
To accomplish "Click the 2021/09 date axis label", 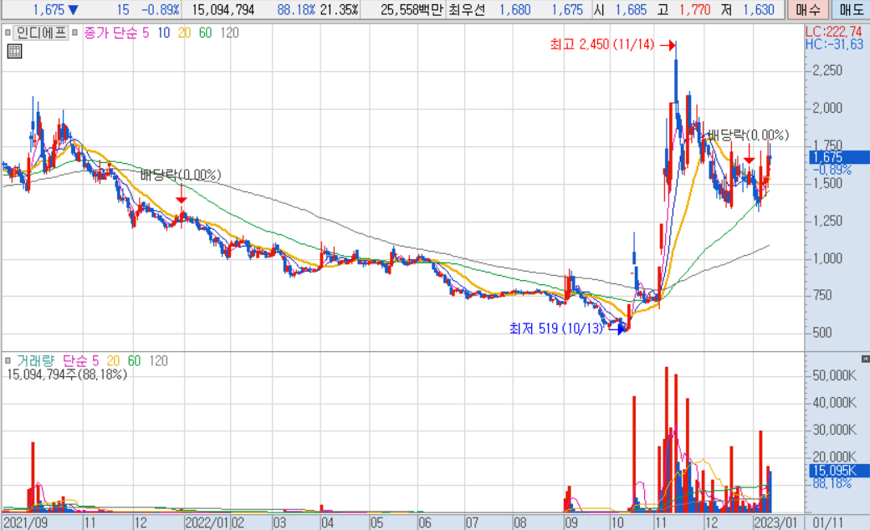I will pyautogui.click(x=26, y=522).
